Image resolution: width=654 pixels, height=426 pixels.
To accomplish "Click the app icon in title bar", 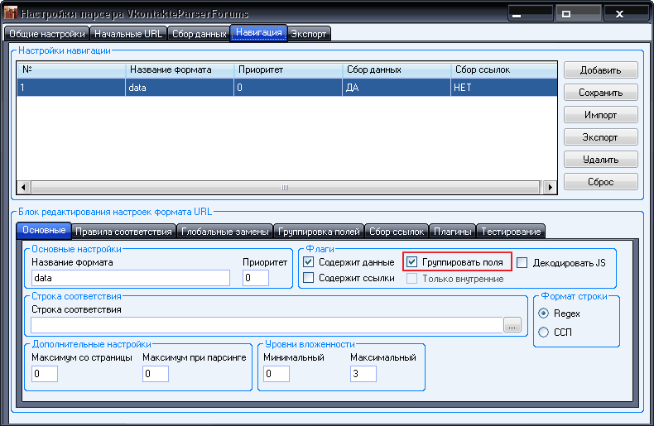I will (x=11, y=14).
